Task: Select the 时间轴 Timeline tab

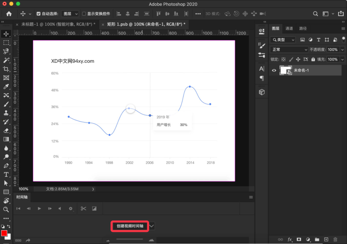Action: (x=22, y=197)
